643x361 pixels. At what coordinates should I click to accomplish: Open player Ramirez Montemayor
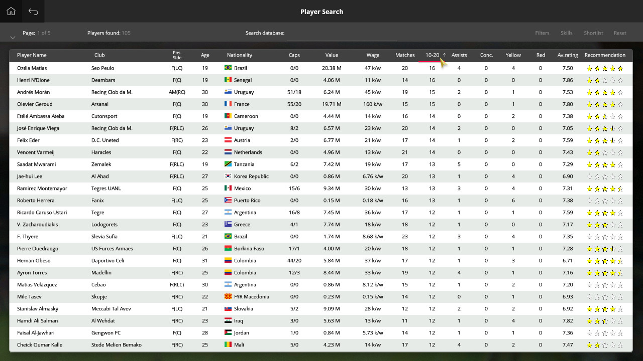point(42,189)
